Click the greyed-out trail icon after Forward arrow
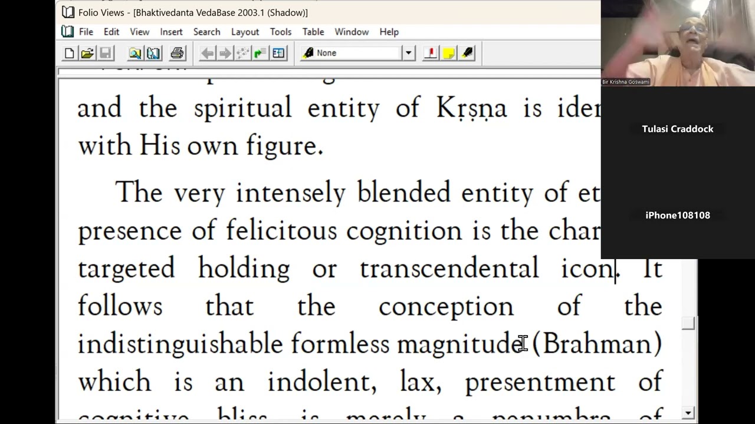Screen dimensions: 755x424 [242, 53]
